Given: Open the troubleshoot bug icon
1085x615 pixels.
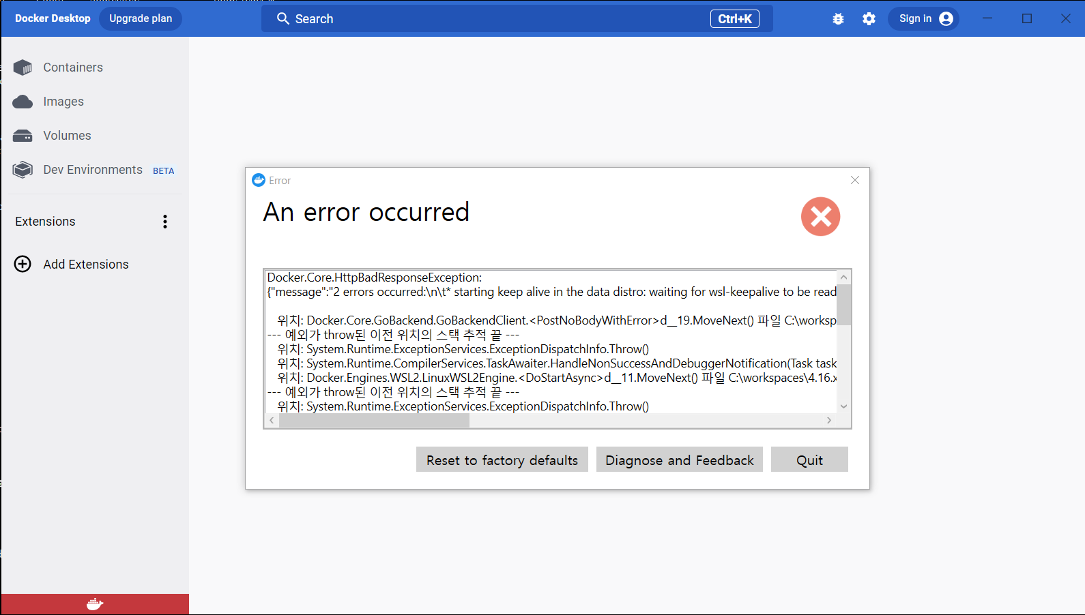Looking at the screenshot, I should (x=839, y=19).
